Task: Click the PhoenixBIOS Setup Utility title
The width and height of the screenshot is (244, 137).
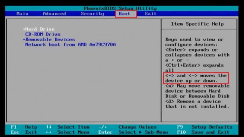Action: point(120,8)
